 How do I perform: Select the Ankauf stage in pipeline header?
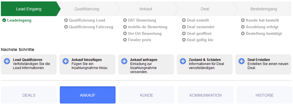tap(146, 9)
